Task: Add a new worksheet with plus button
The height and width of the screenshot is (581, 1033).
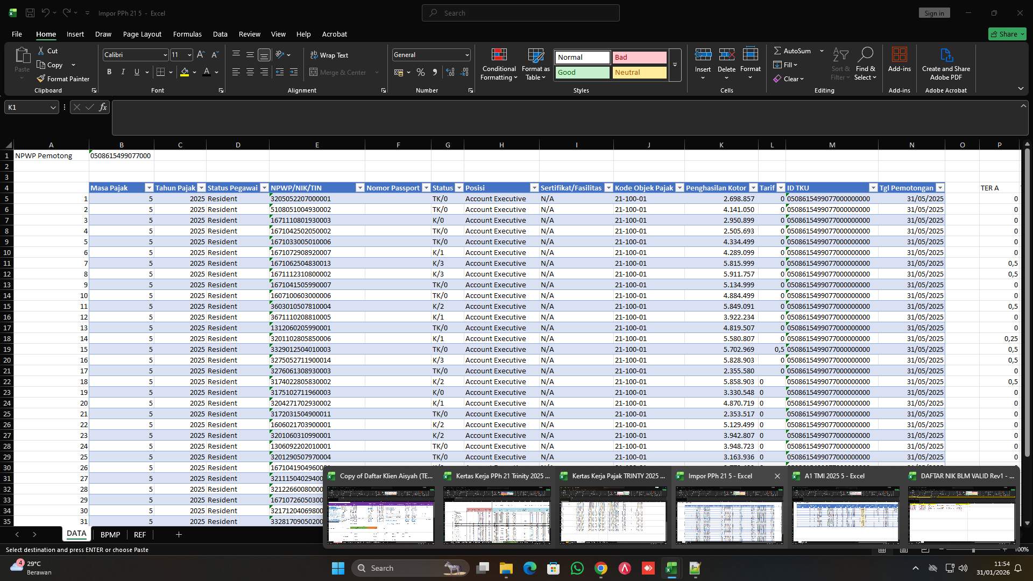Action: coord(179,534)
